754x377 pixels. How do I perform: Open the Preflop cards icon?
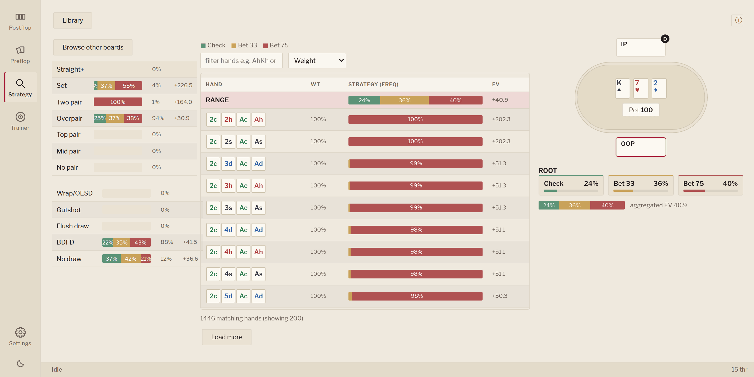(20, 50)
